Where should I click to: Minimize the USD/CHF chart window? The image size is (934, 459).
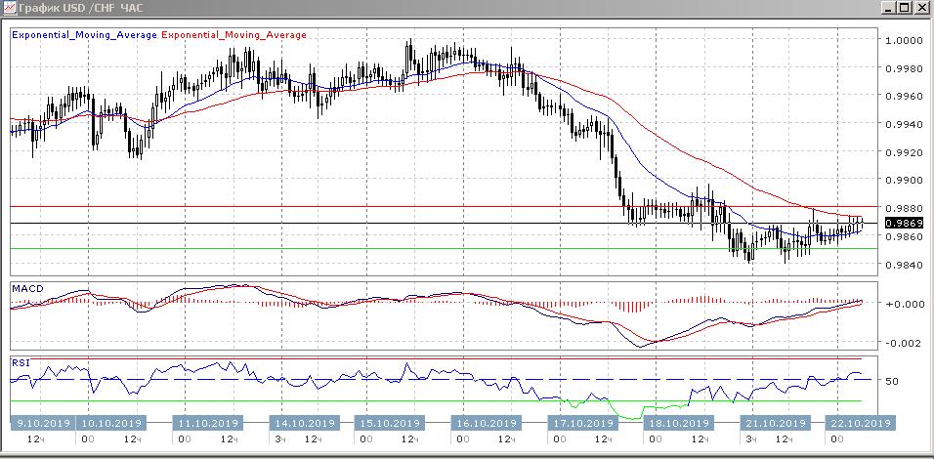[x=886, y=9]
